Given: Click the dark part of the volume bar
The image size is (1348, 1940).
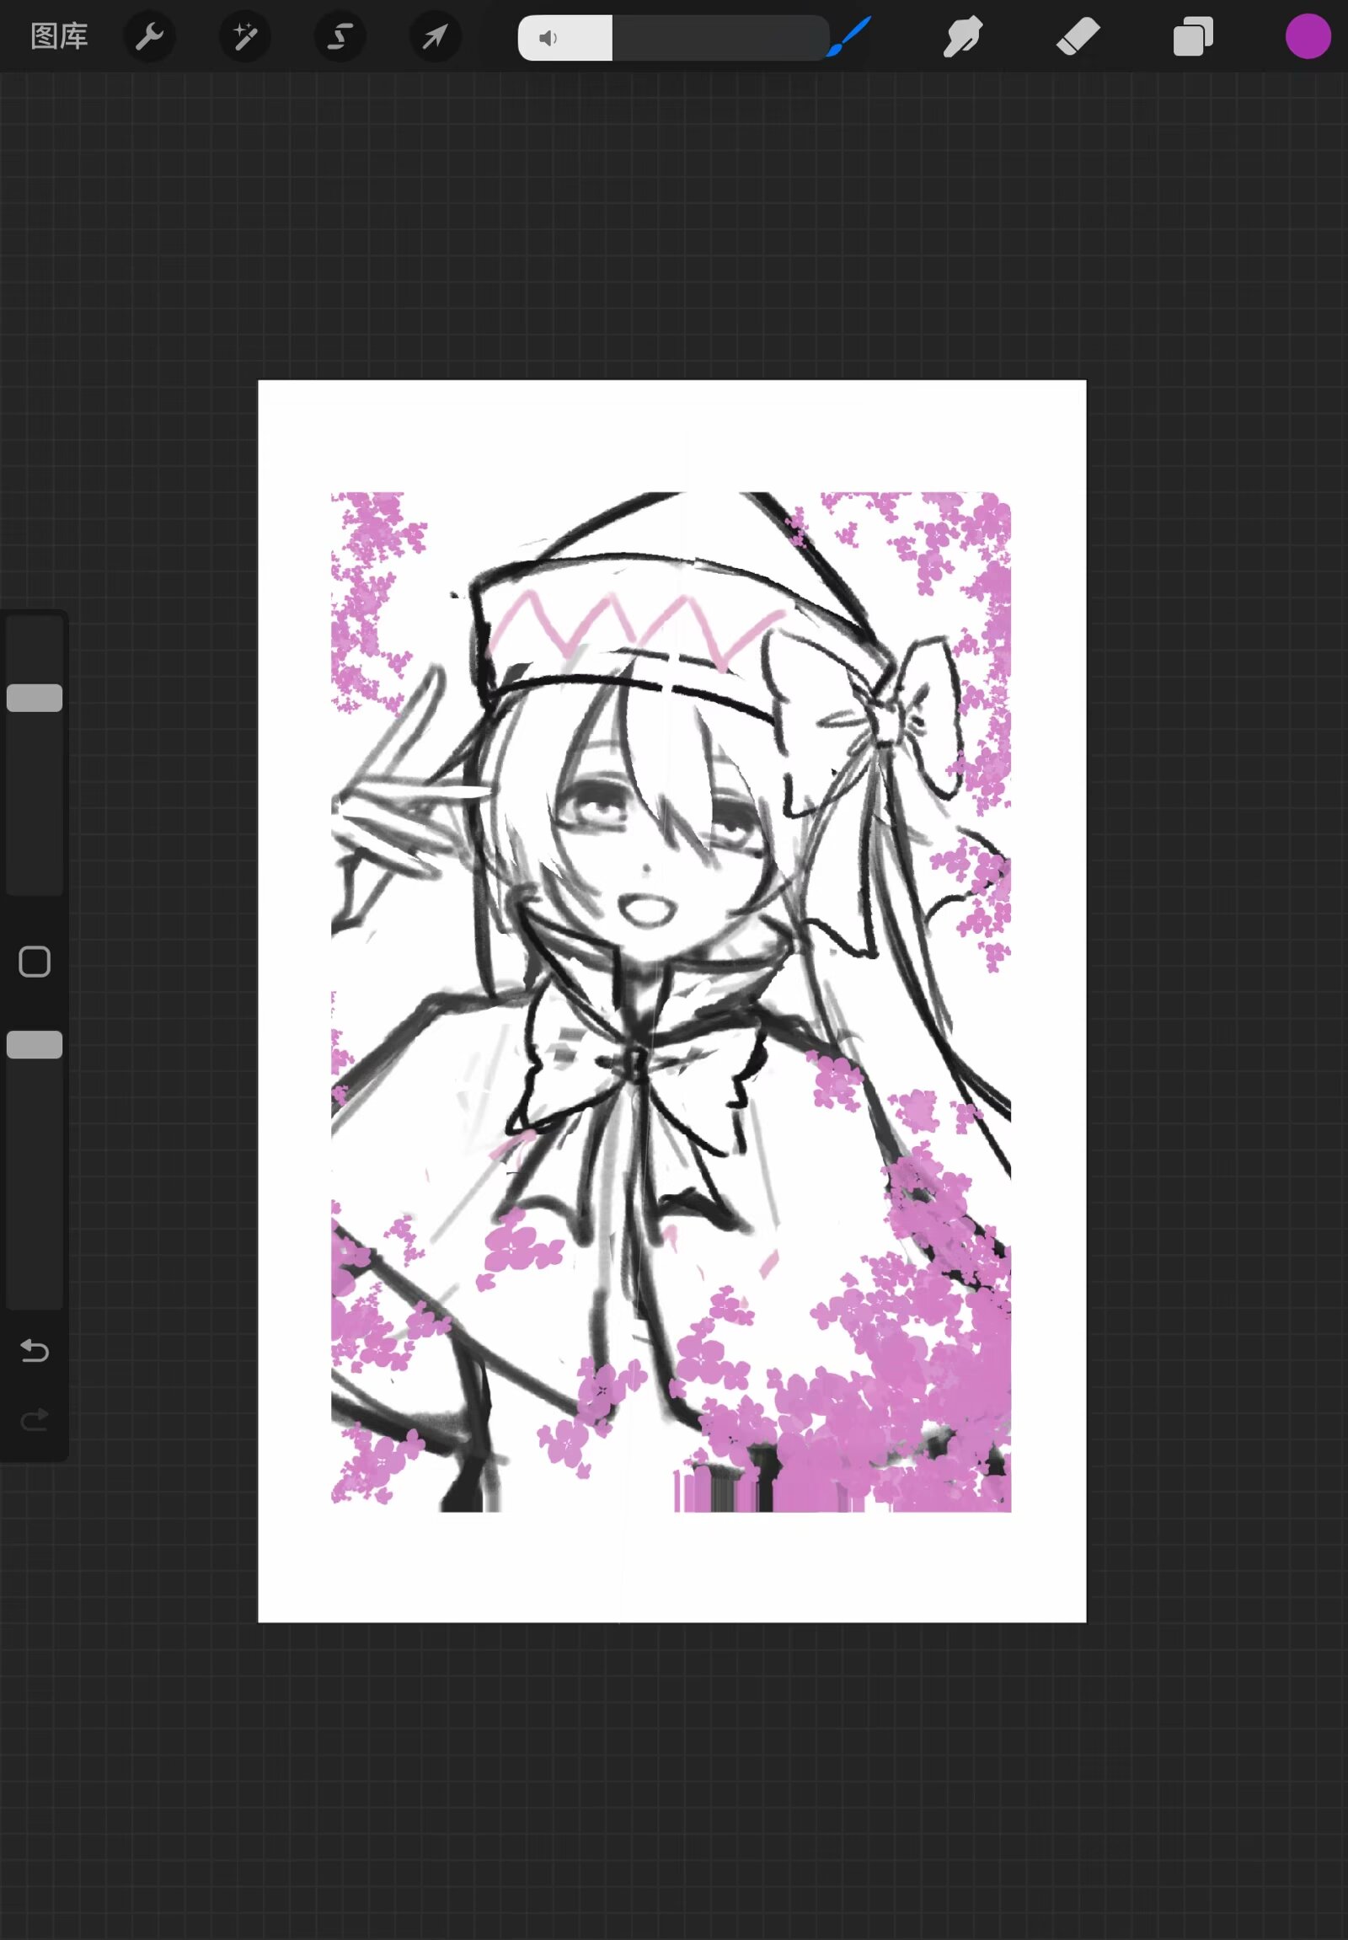Looking at the screenshot, I should click(x=718, y=38).
